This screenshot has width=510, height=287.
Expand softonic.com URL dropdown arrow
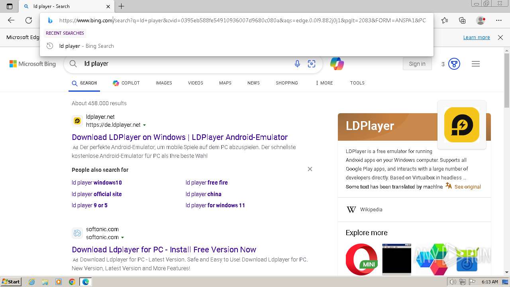click(122, 238)
